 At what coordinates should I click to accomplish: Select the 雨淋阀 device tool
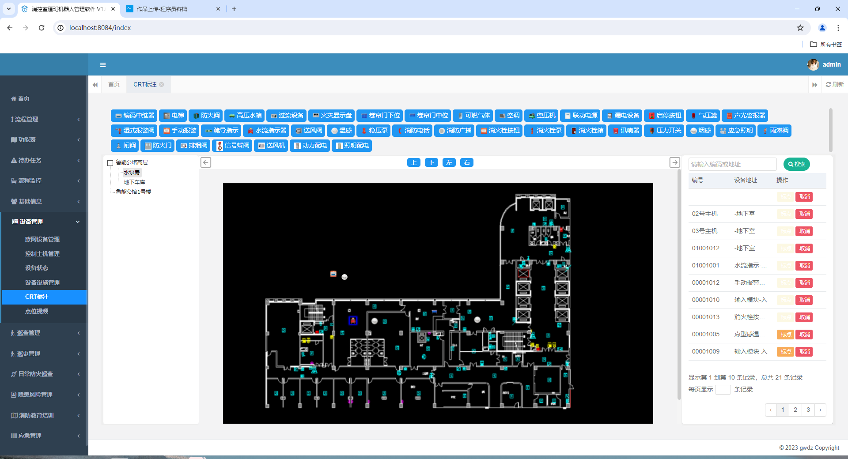tap(774, 130)
